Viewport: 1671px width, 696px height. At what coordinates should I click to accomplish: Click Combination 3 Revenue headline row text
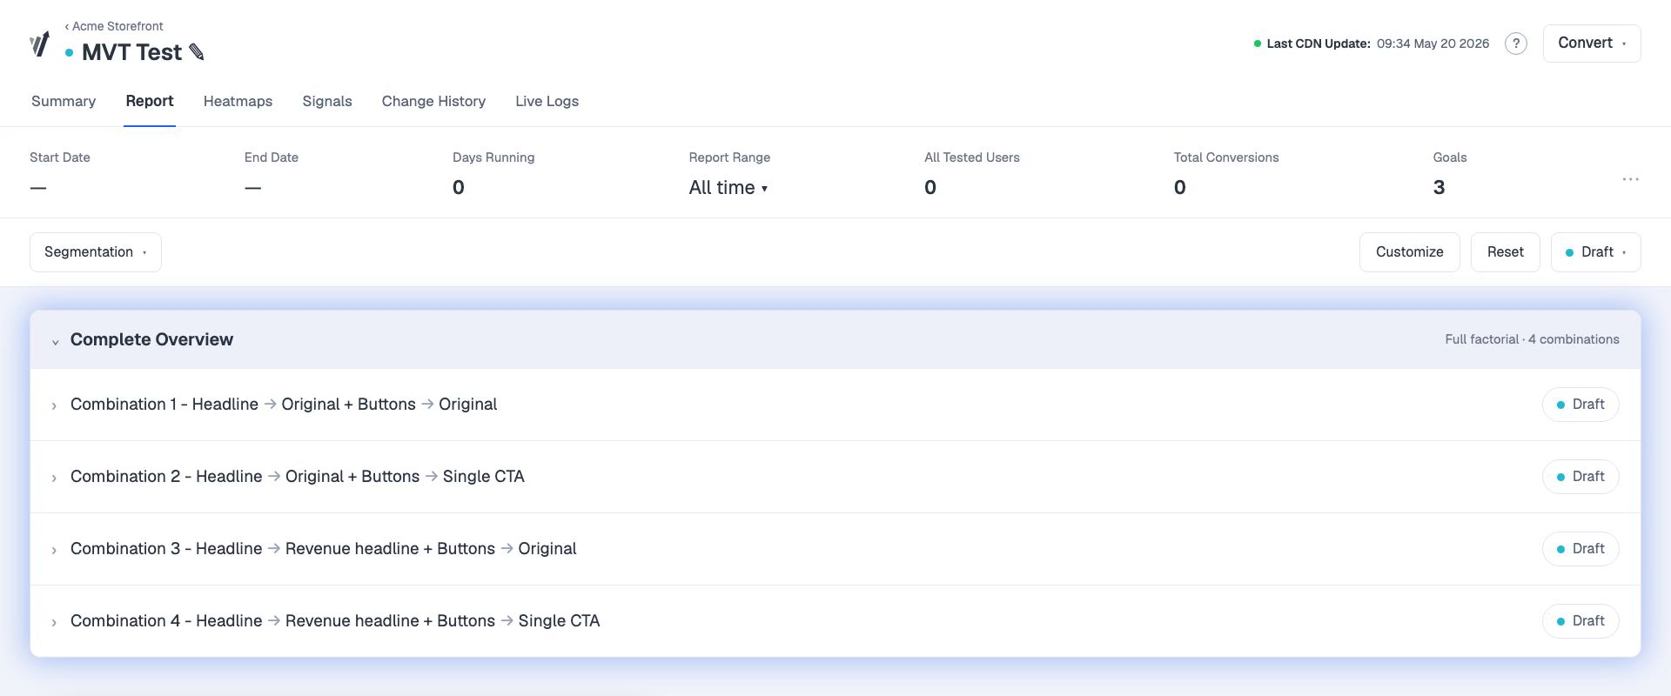[x=323, y=549]
